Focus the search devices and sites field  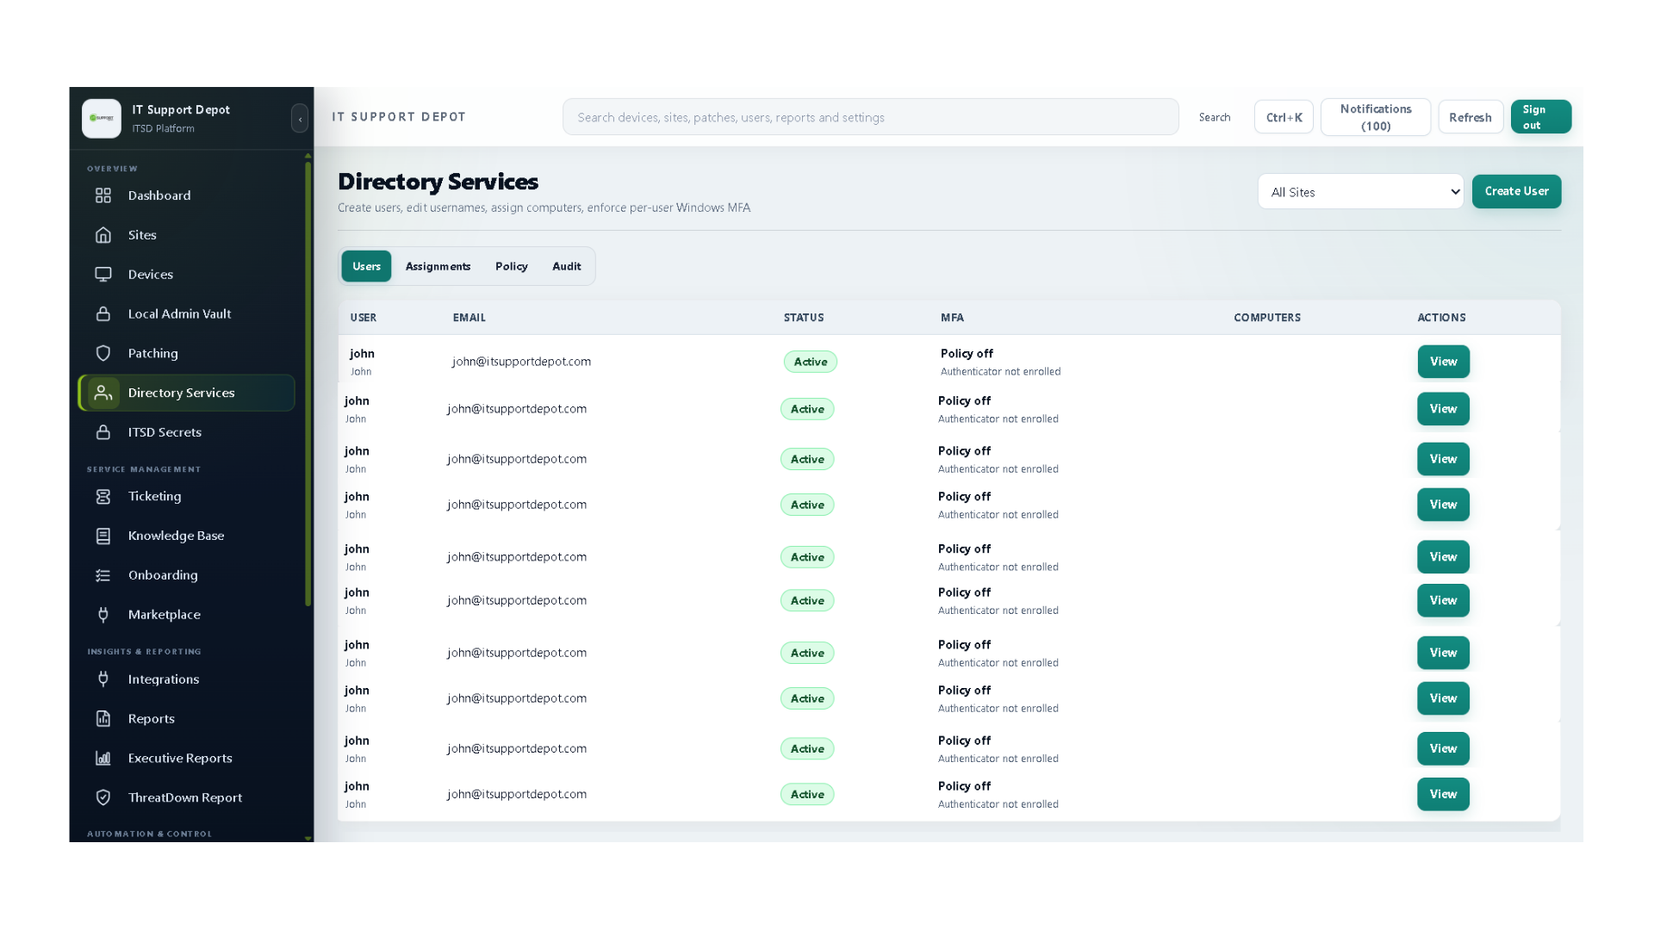[870, 118]
